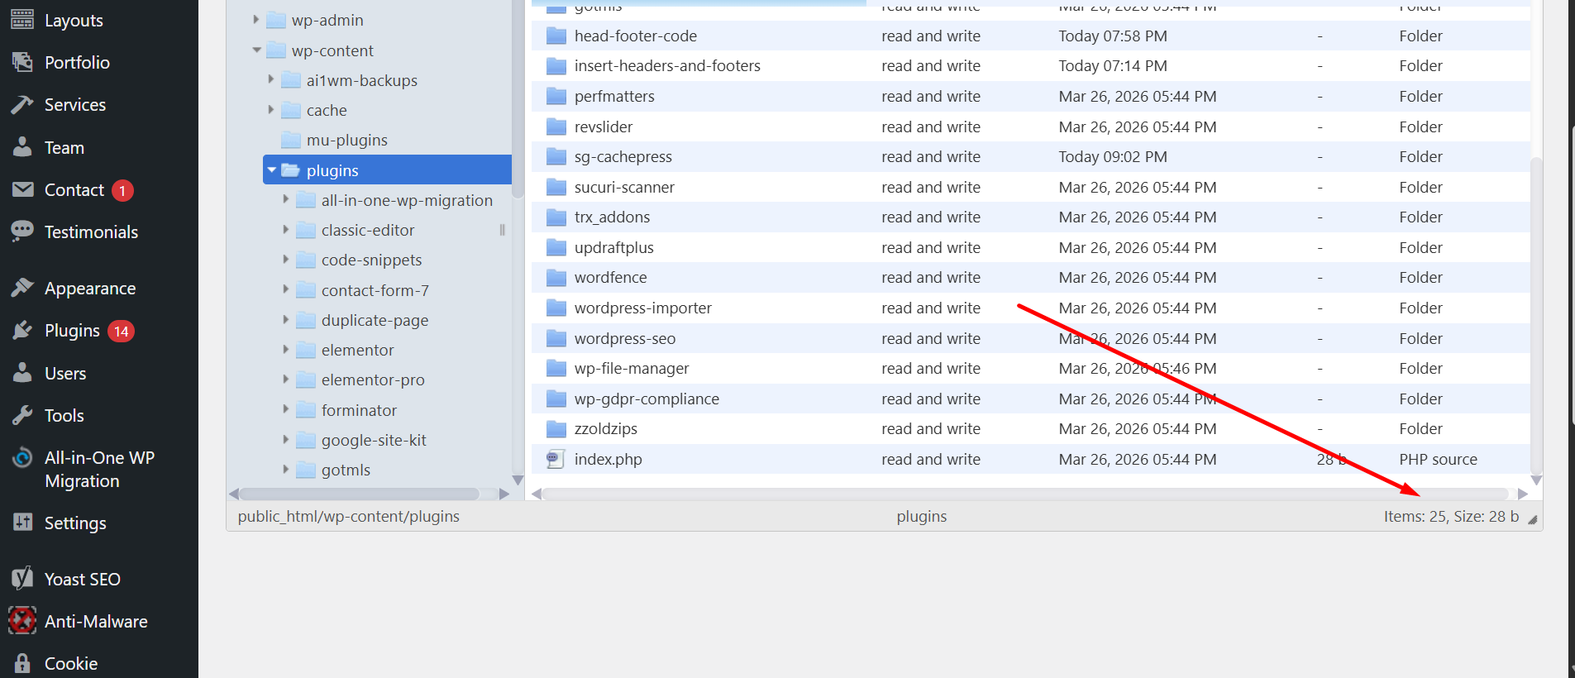The width and height of the screenshot is (1575, 678).
Task: Open the Layouts admin menu icon
Action: (x=22, y=20)
